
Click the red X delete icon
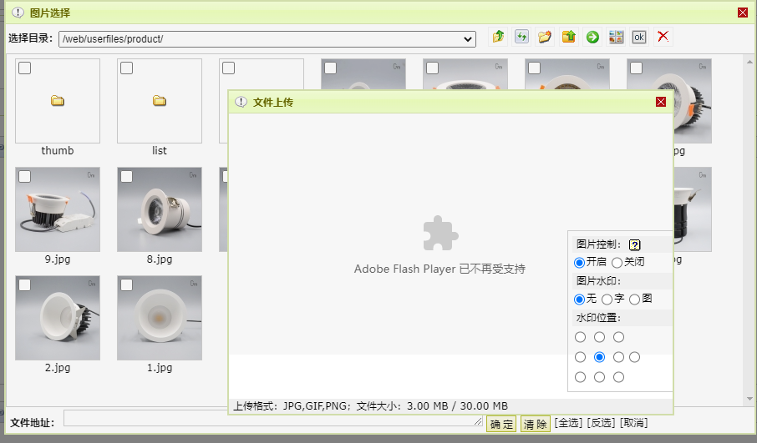click(663, 37)
